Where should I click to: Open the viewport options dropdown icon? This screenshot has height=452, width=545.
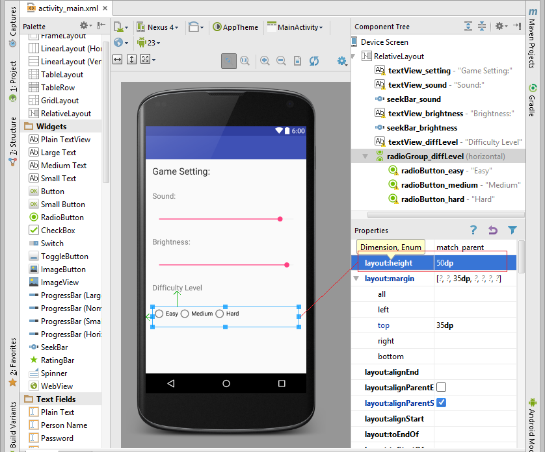click(148, 59)
